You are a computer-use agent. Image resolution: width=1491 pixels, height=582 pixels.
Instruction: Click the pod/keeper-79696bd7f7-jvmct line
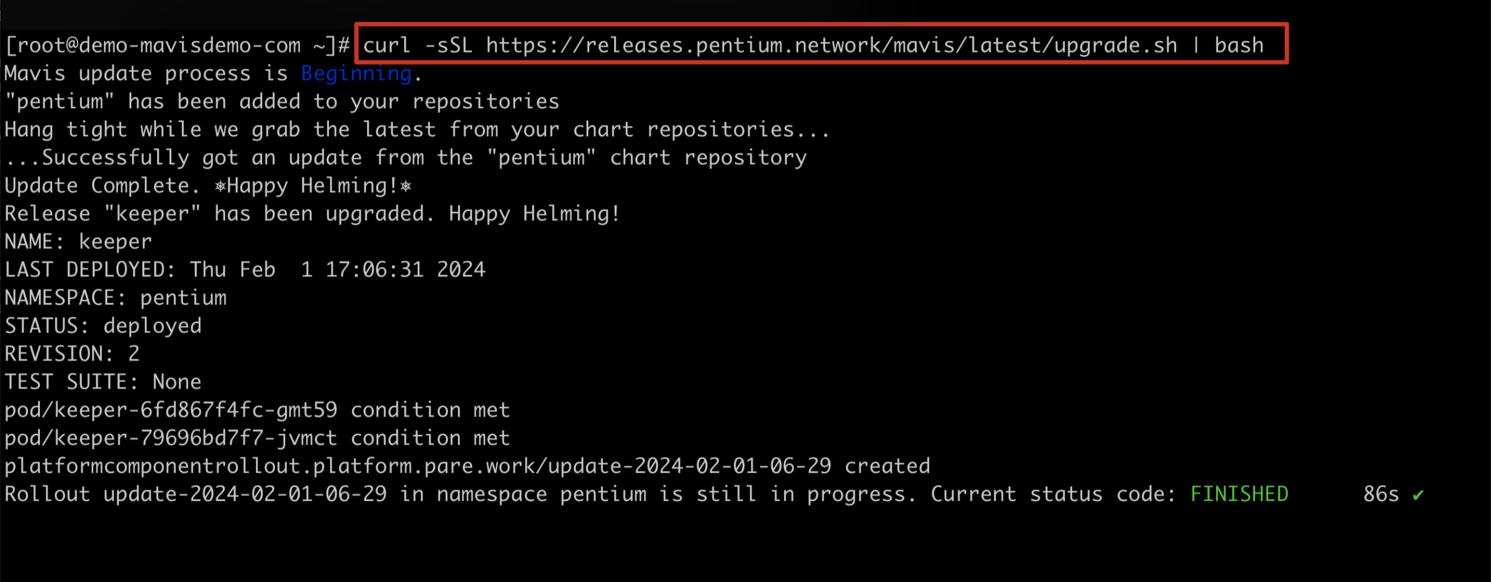257,438
